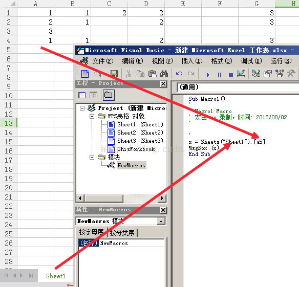The width and height of the screenshot is (299, 287).
Task: Open the 编辑(E) menu
Action: coord(133,61)
